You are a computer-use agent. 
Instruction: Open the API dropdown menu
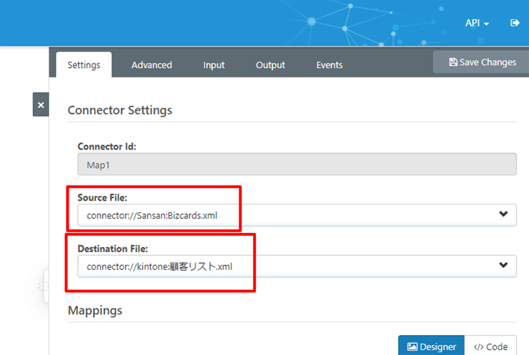477,23
